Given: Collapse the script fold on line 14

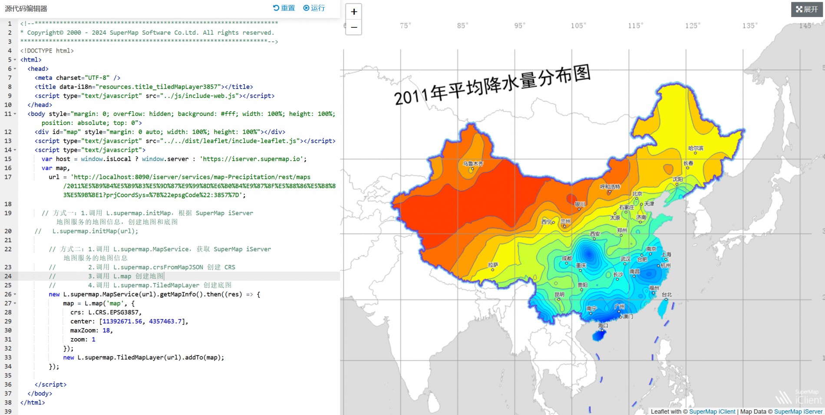Looking at the screenshot, I should [15, 150].
